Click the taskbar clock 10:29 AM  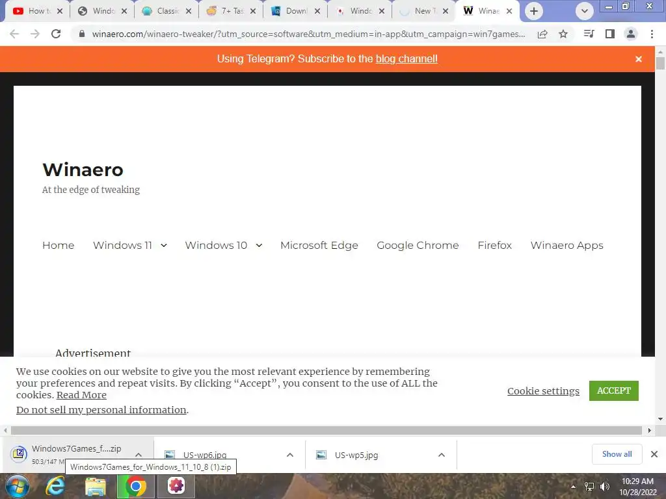click(x=638, y=481)
